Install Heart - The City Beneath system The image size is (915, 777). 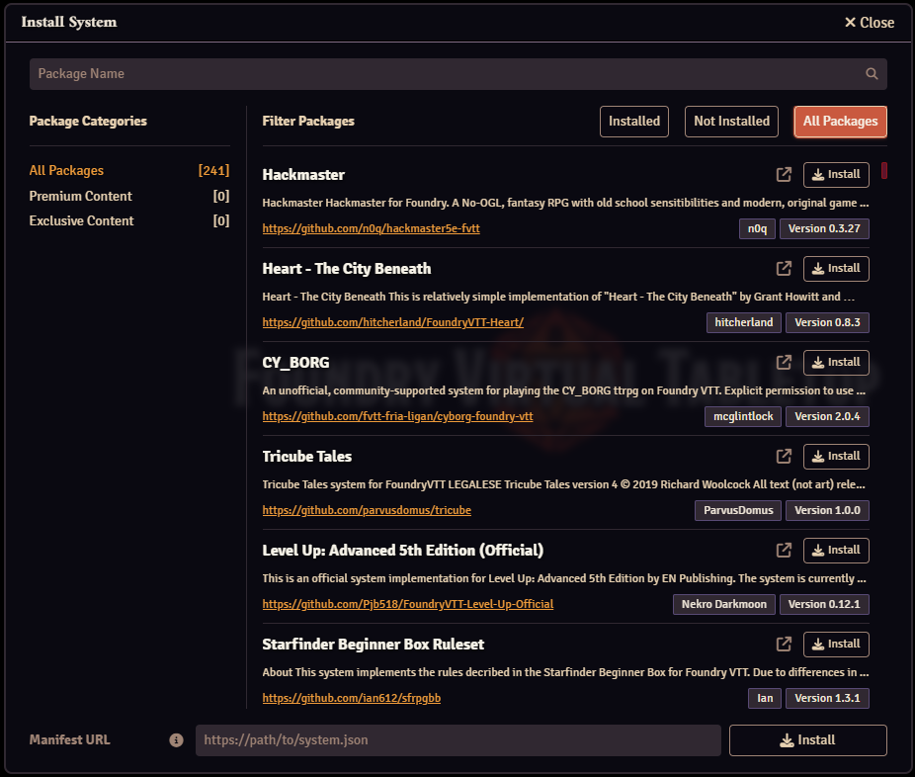click(836, 269)
